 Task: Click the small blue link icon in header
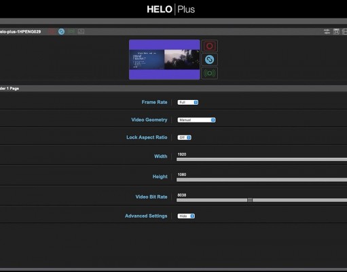coord(61,31)
